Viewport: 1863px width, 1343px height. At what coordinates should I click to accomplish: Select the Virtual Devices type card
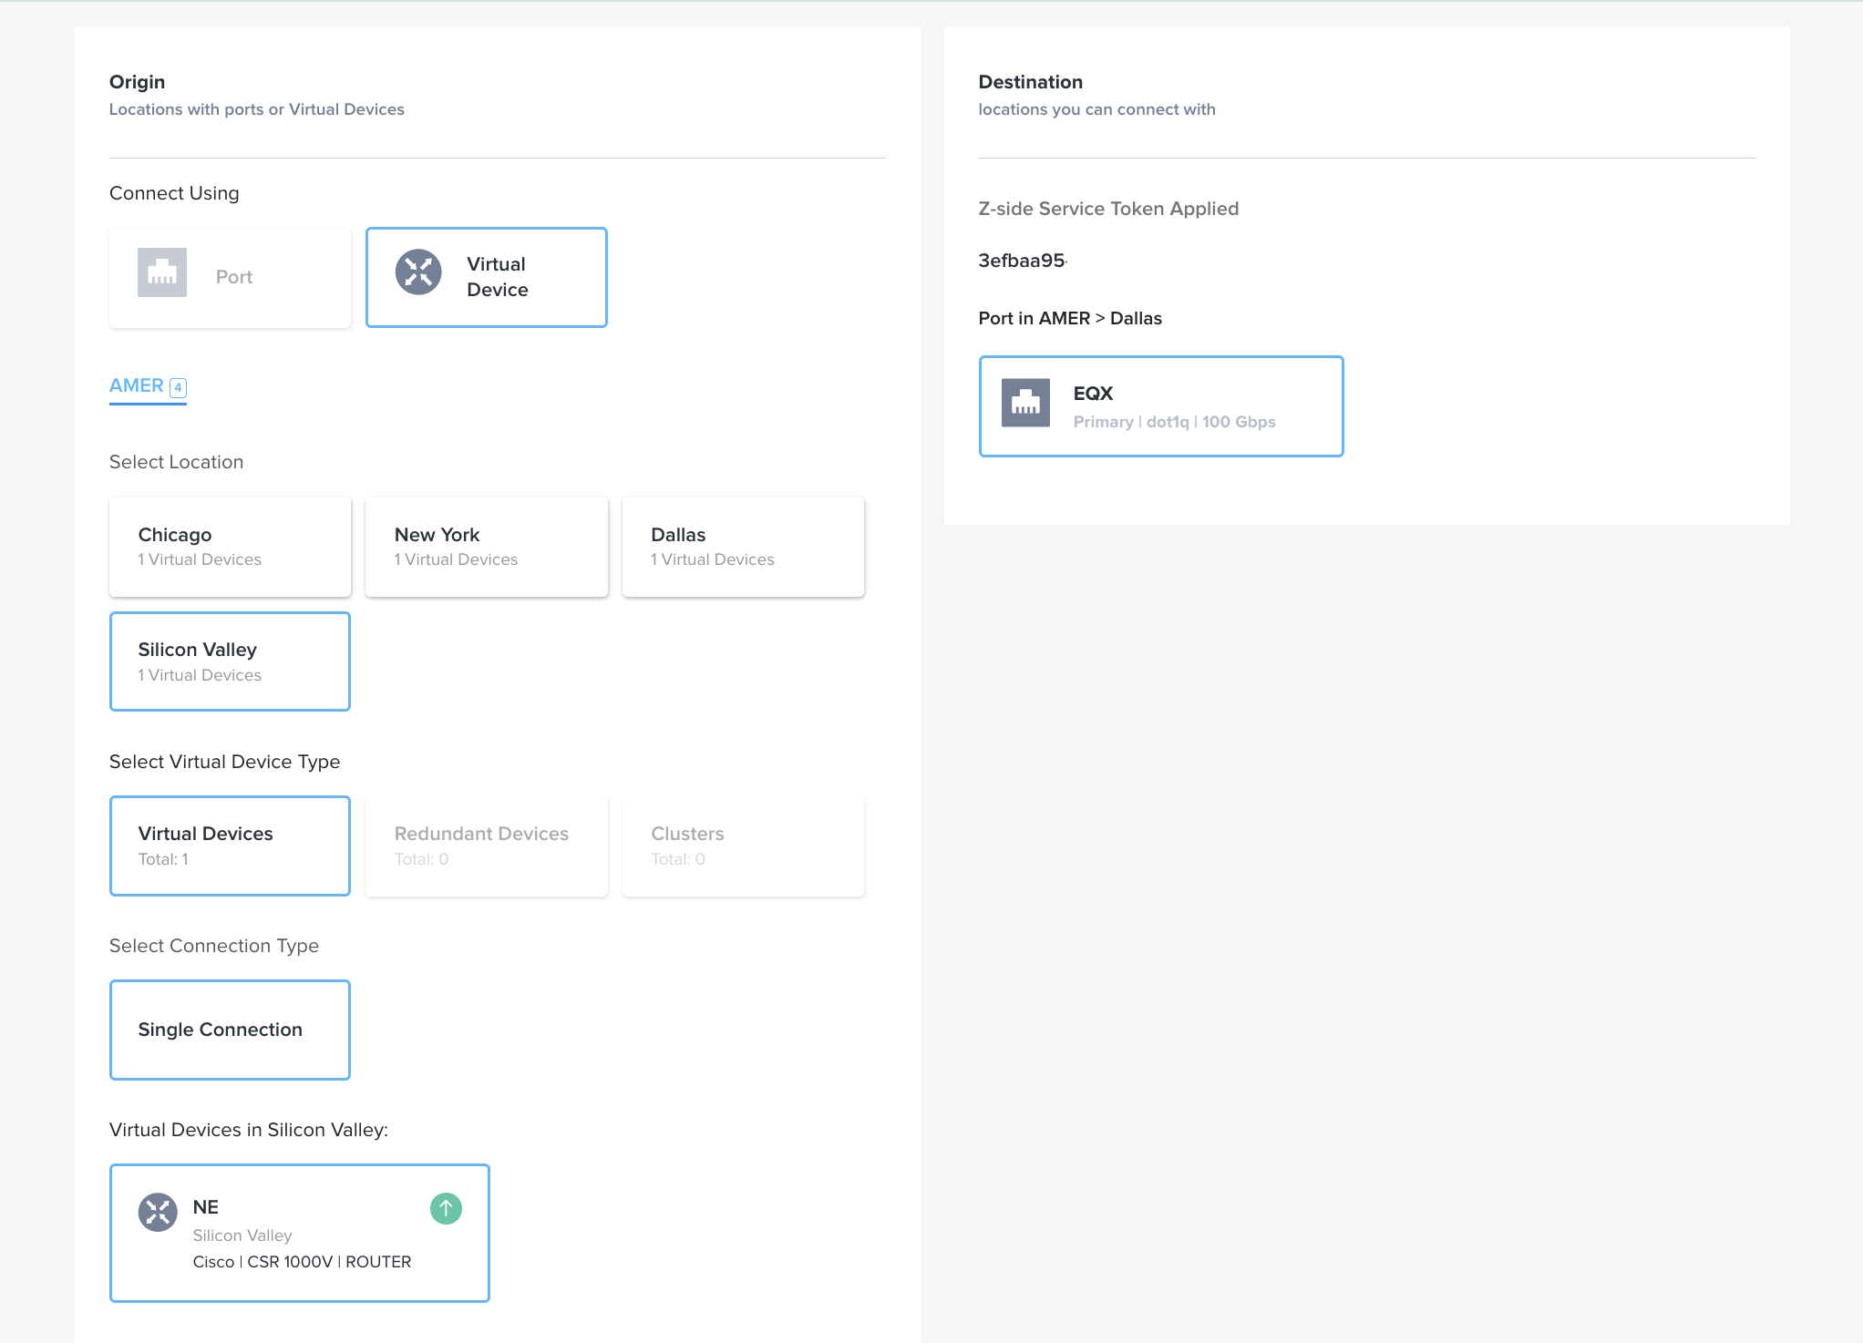[230, 846]
